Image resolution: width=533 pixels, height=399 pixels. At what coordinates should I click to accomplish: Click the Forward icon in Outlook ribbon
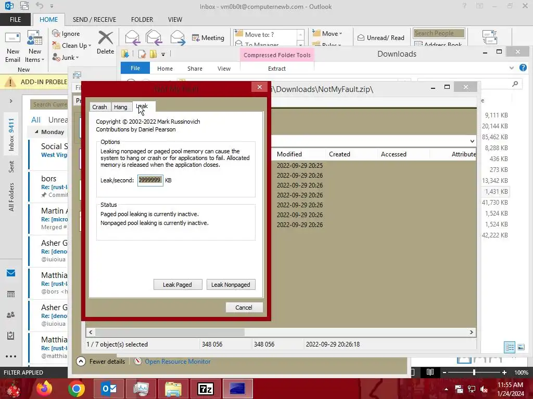[178, 37]
